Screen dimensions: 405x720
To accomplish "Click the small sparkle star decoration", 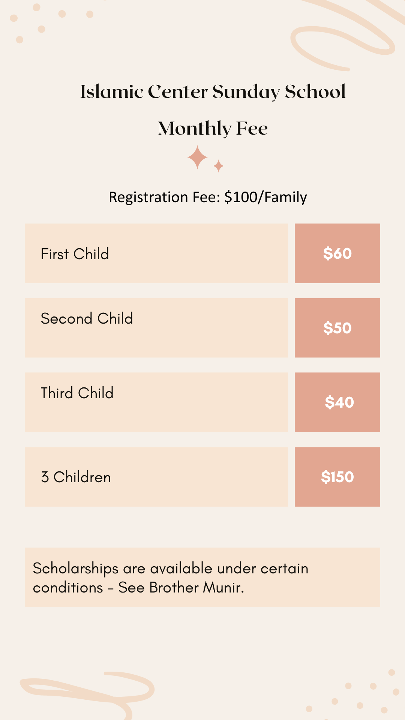I will 218,165.
